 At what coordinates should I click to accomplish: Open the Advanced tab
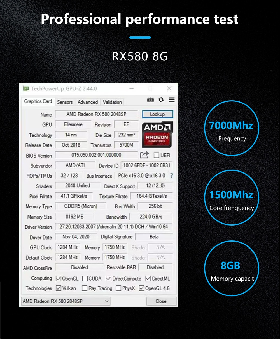pyautogui.click(x=88, y=102)
